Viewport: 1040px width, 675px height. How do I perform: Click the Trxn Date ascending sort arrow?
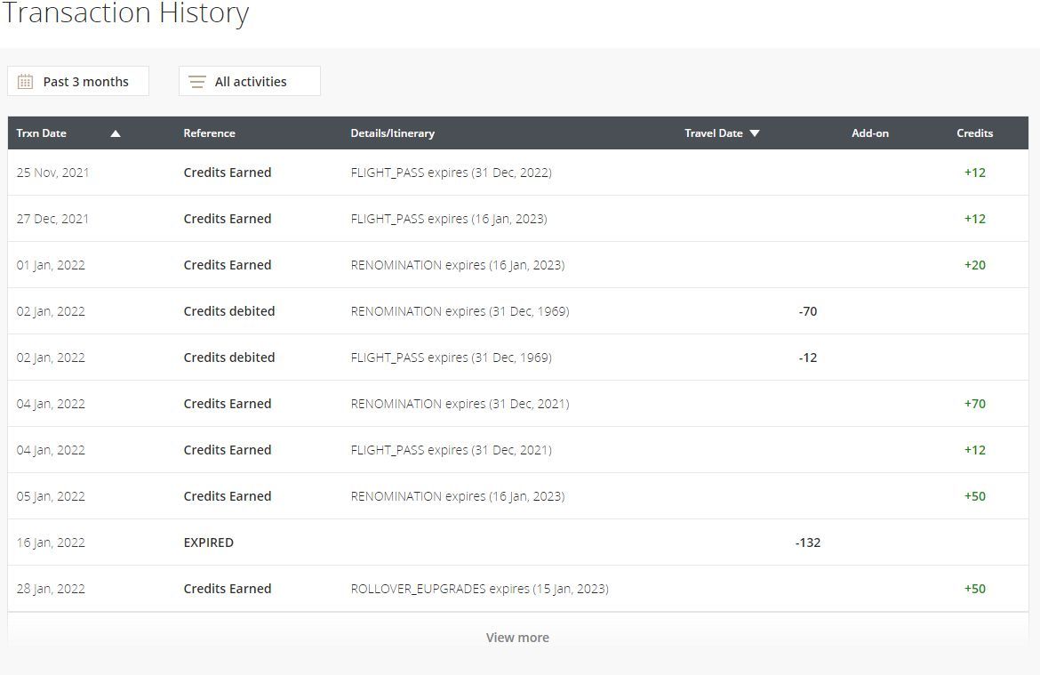(x=116, y=133)
